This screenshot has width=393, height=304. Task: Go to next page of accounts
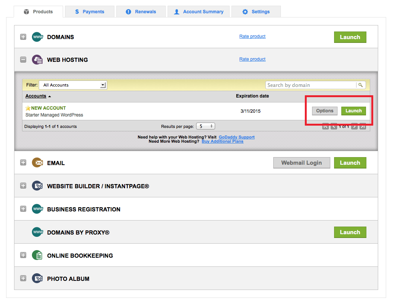pos(354,127)
